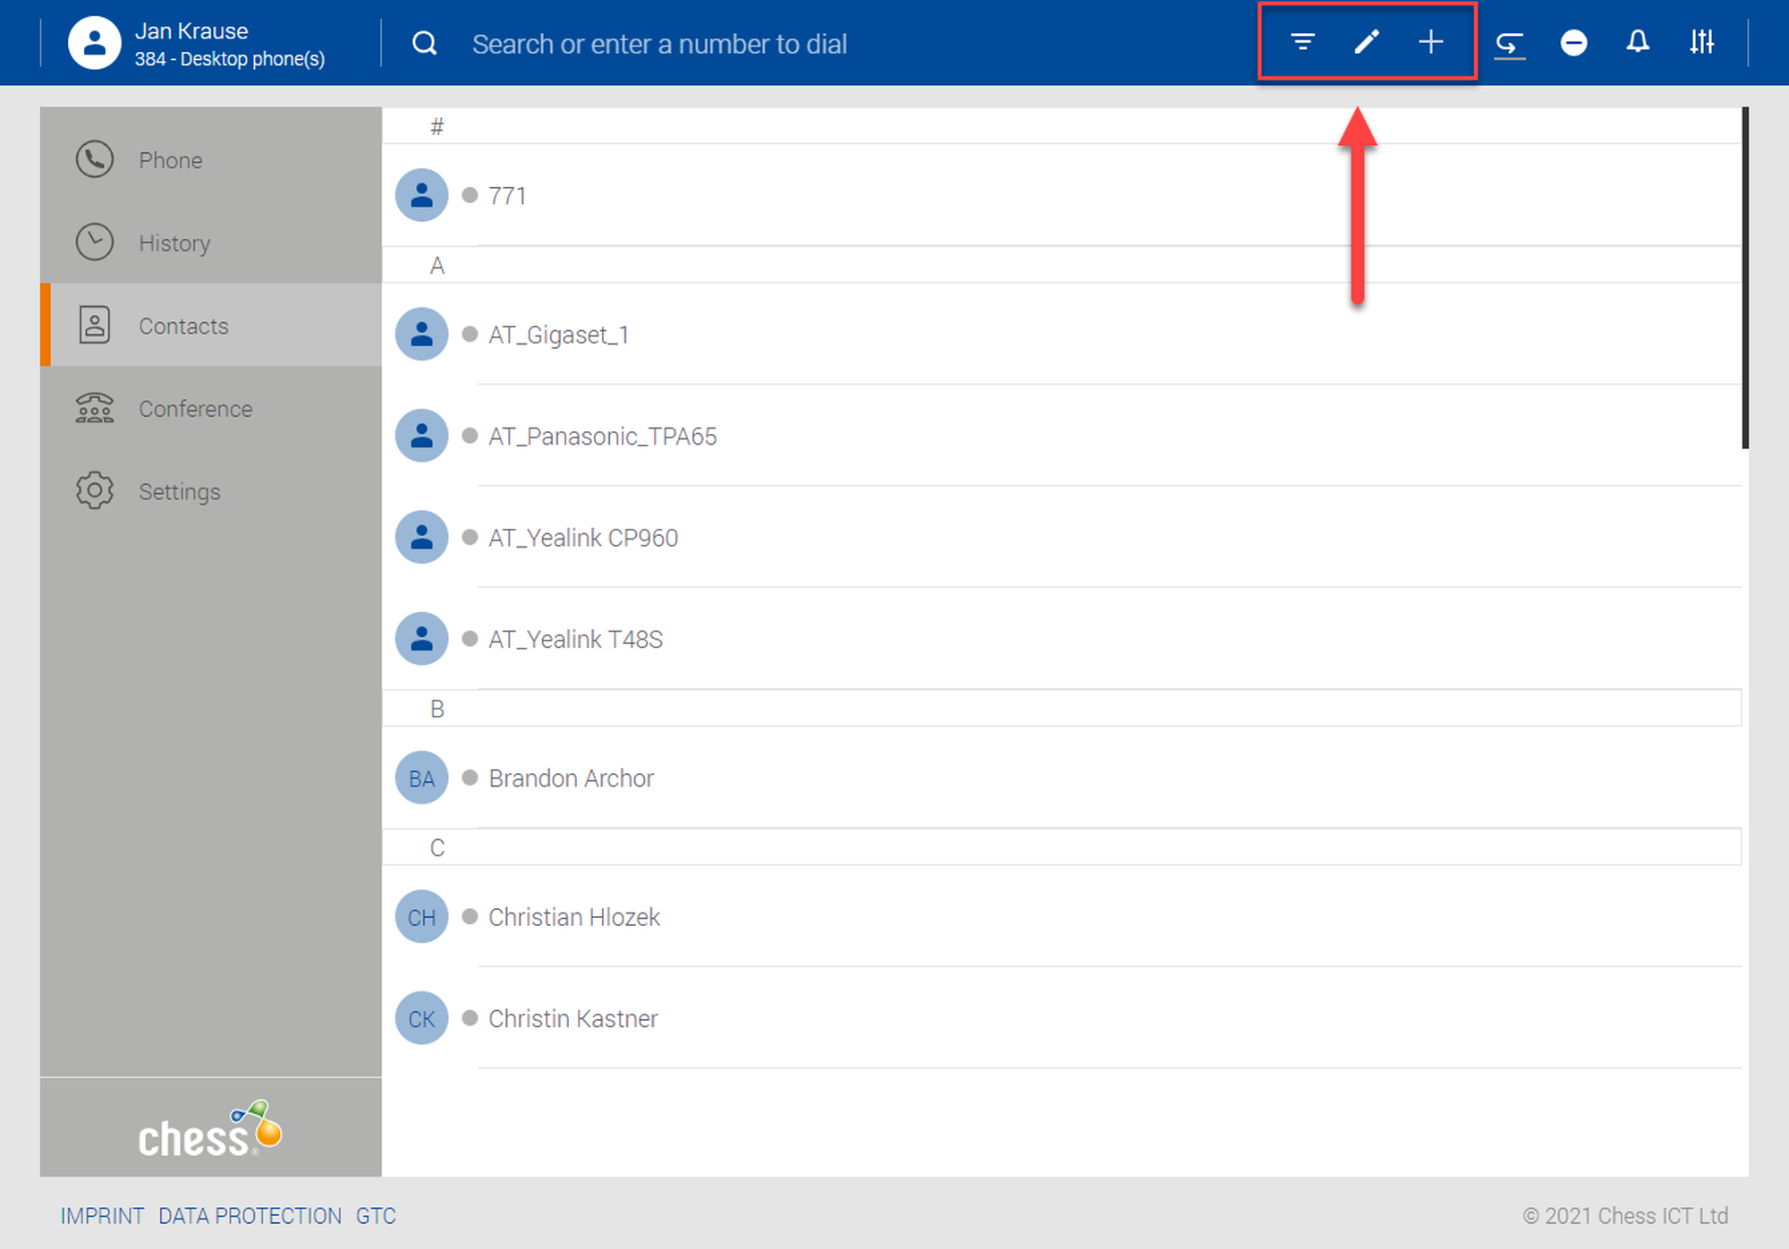Click the search magnifier icon
This screenshot has width=1789, height=1249.
click(x=425, y=43)
